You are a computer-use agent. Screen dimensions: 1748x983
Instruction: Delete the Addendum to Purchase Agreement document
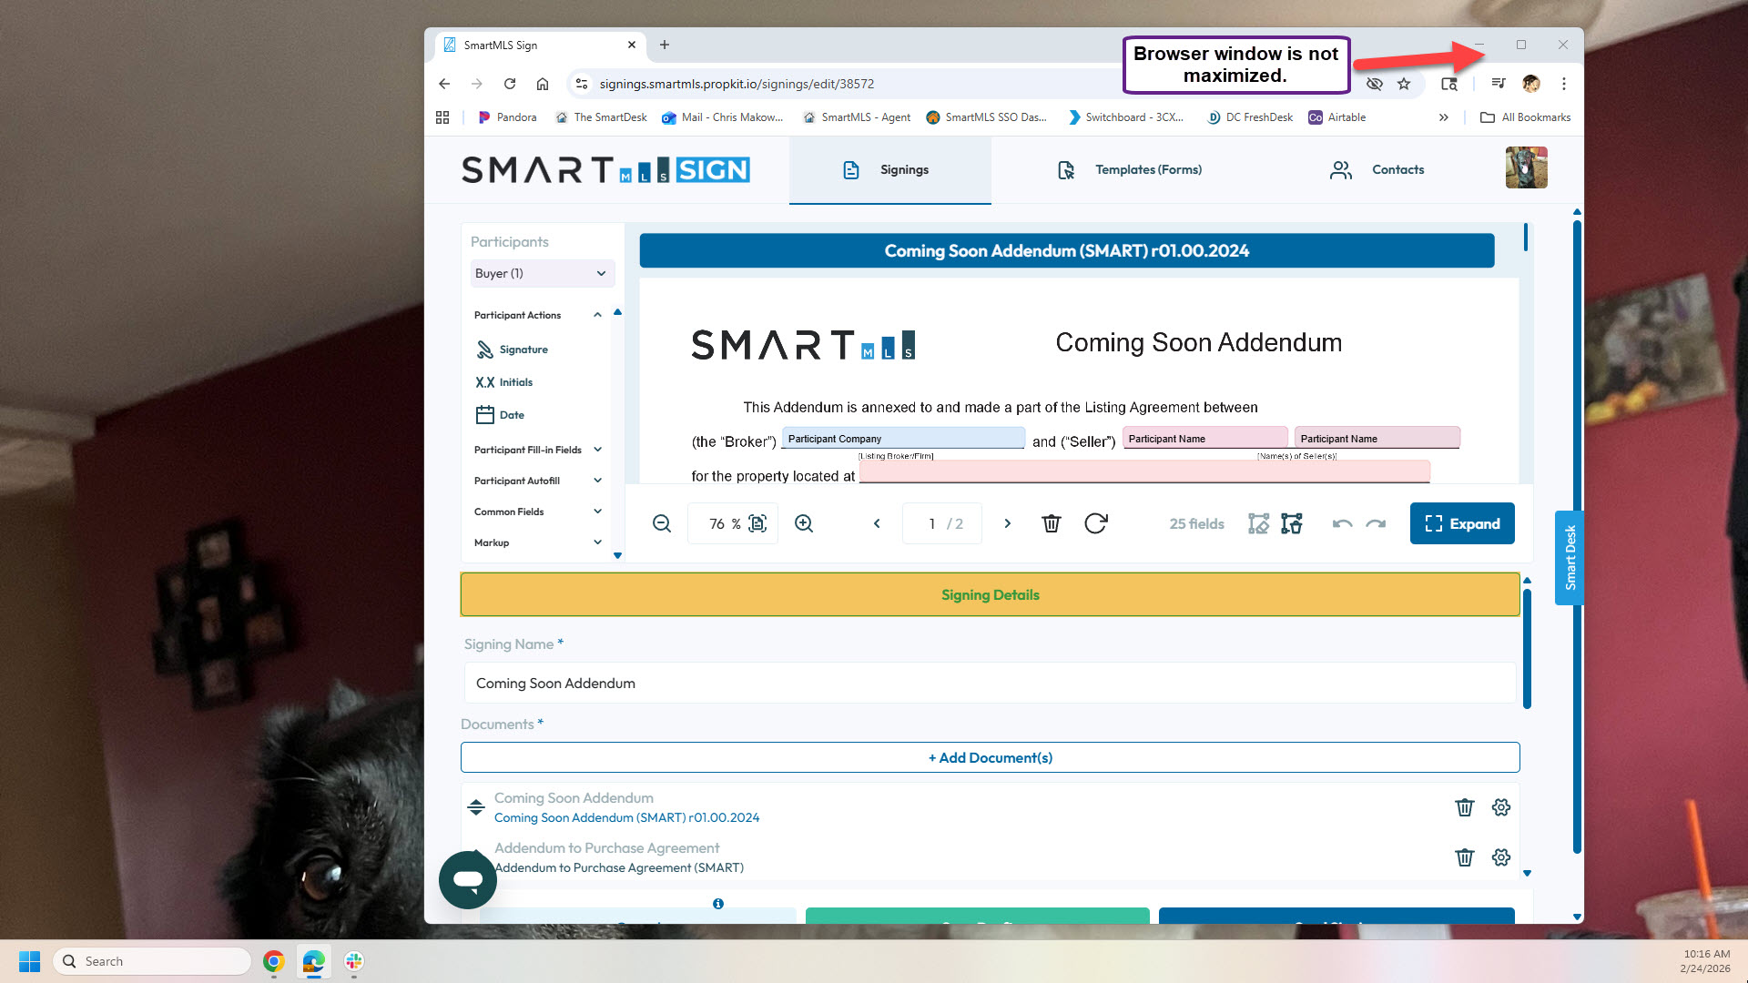coord(1464,857)
